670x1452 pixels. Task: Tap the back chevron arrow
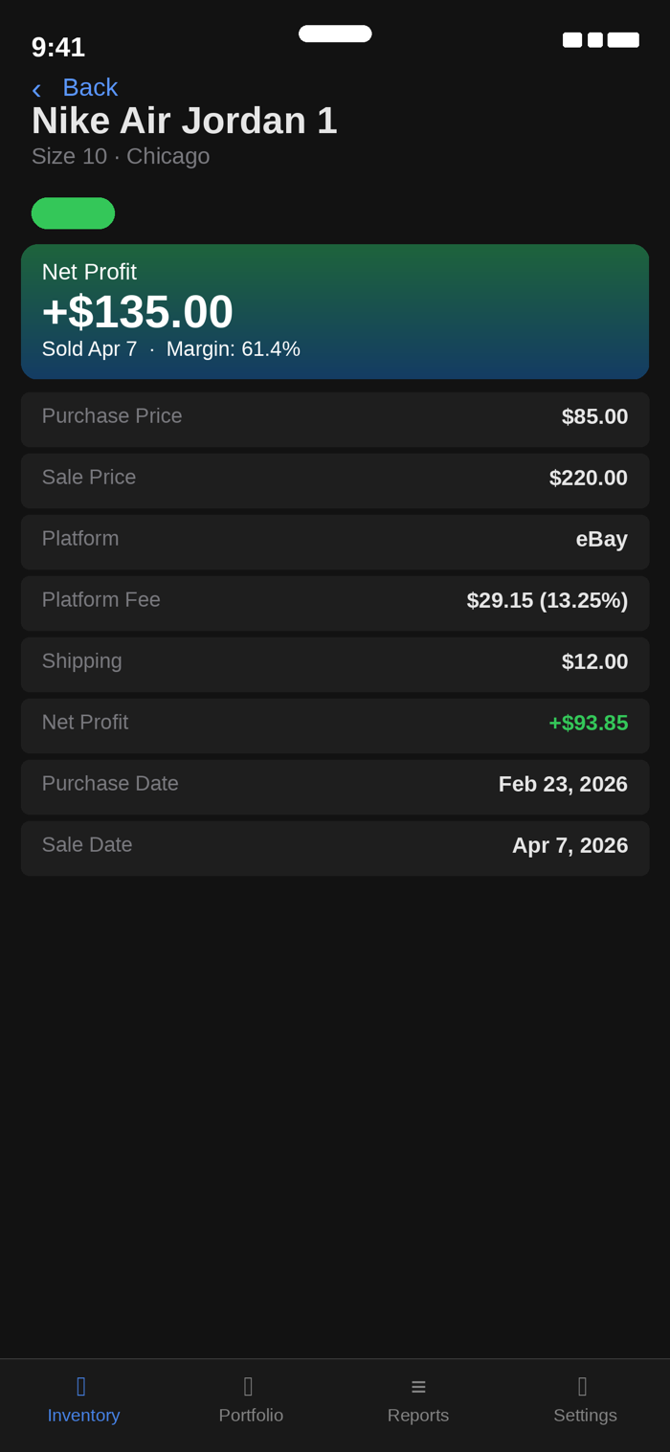pyautogui.click(x=36, y=88)
